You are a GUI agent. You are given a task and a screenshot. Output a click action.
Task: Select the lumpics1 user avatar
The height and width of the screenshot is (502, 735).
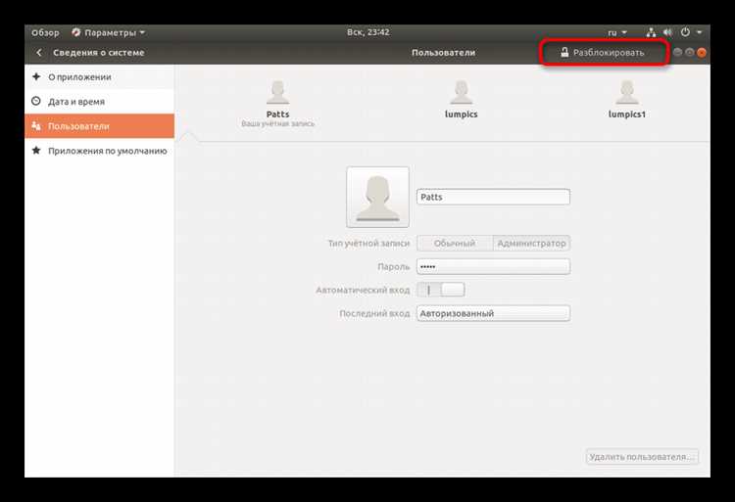click(x=627, y=92)
